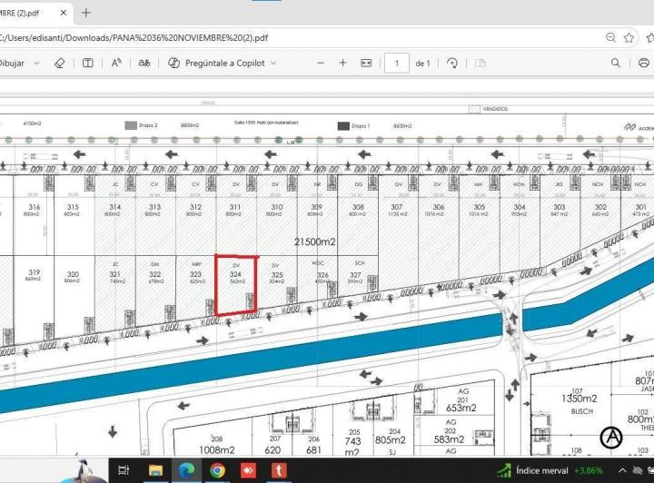Click the BUSCH label on the plan
Image resolution: width=654 pixels, height=483 pixels.
[582, 411]
